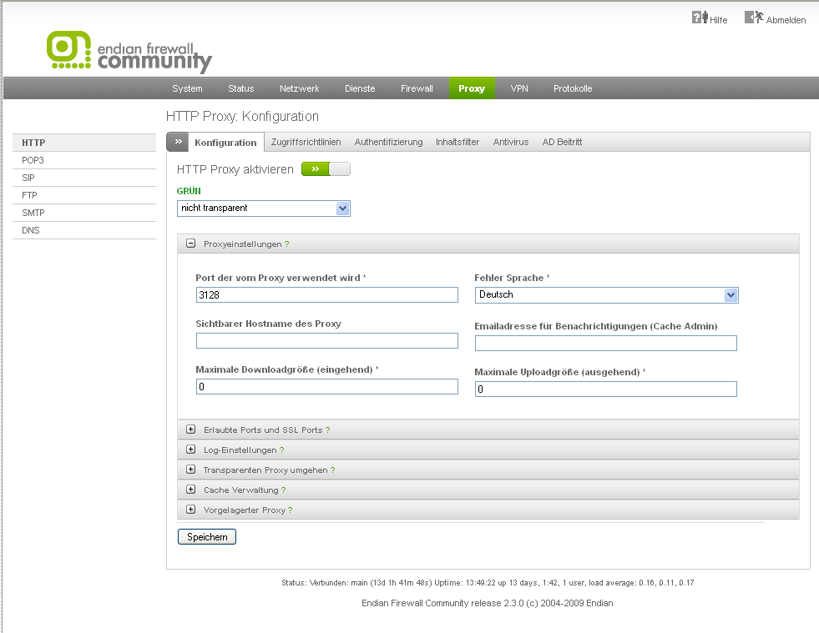Click the help question mark next to Log-Einstellungen

coord(282,450)
